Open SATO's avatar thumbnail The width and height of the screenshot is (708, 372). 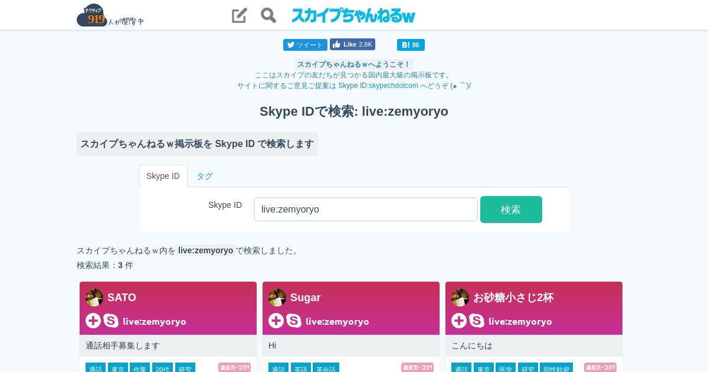click(94, 298)
